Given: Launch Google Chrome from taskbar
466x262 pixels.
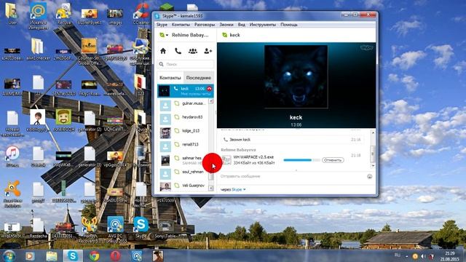Looking at the screenshot, I should [x=94, y=255].
